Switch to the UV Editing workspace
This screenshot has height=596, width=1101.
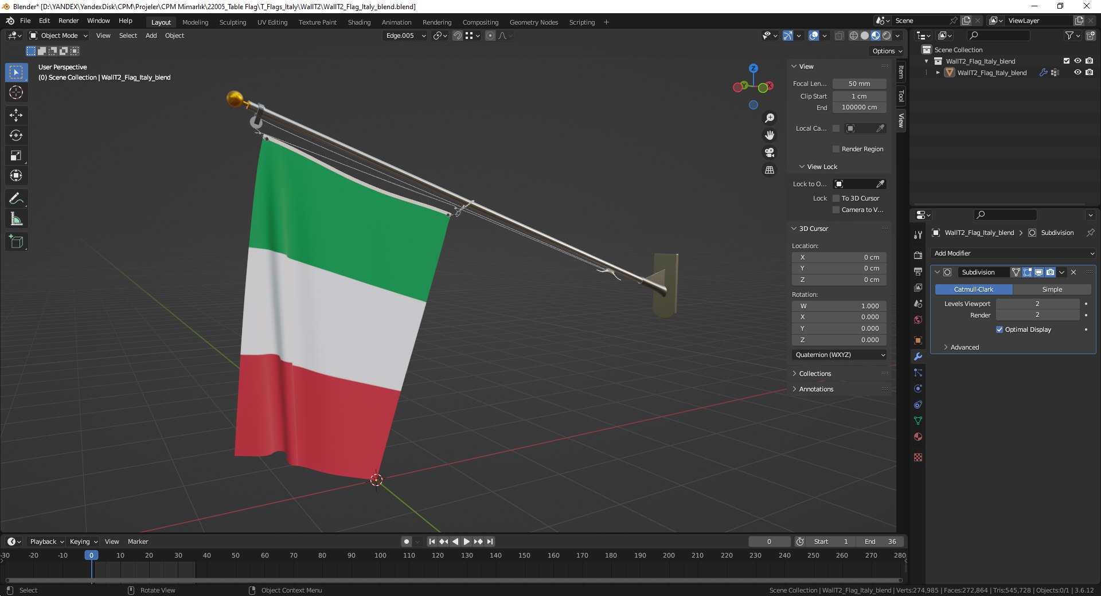(272, 22)
